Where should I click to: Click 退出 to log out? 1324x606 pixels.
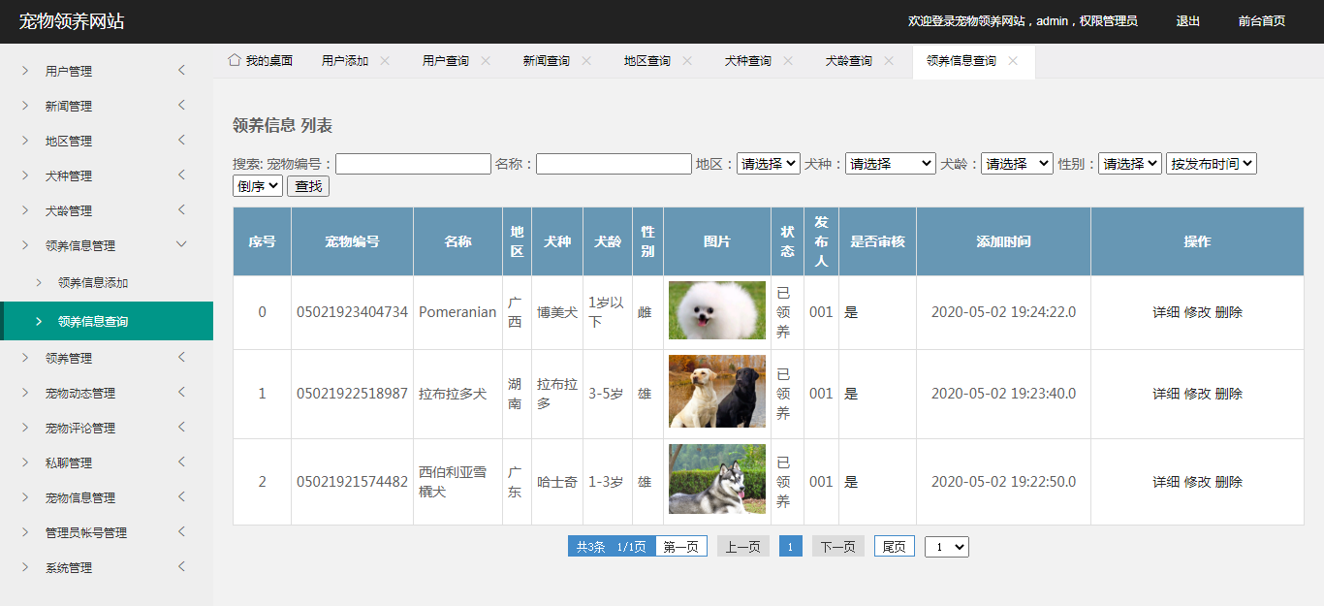coord(1187,21)
